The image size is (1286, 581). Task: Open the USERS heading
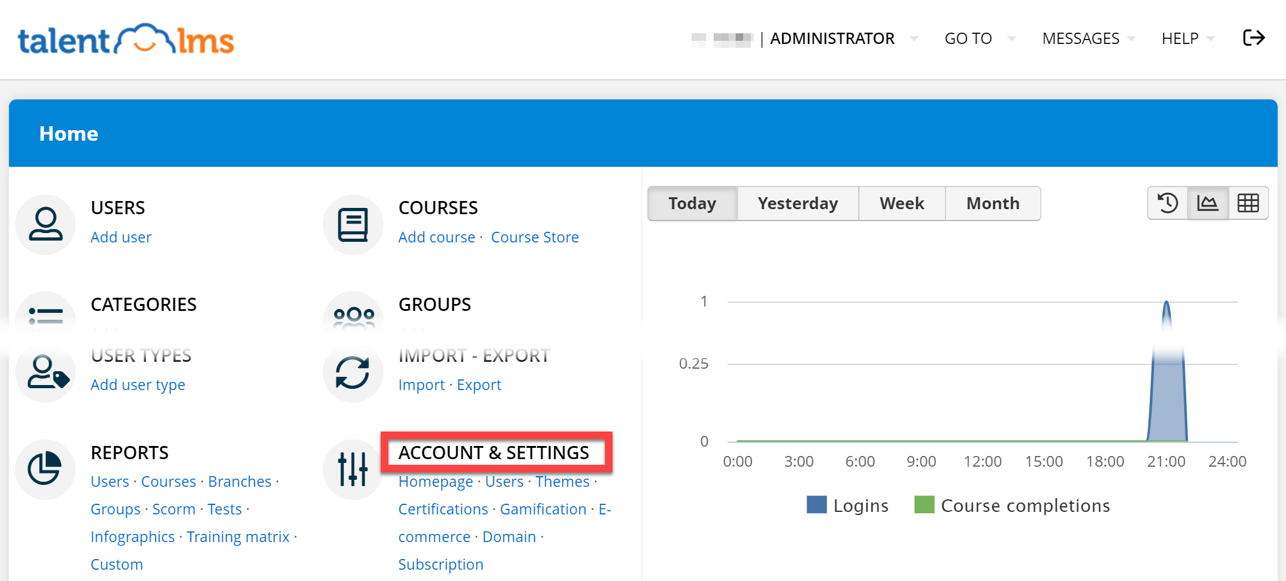[117, 207]
